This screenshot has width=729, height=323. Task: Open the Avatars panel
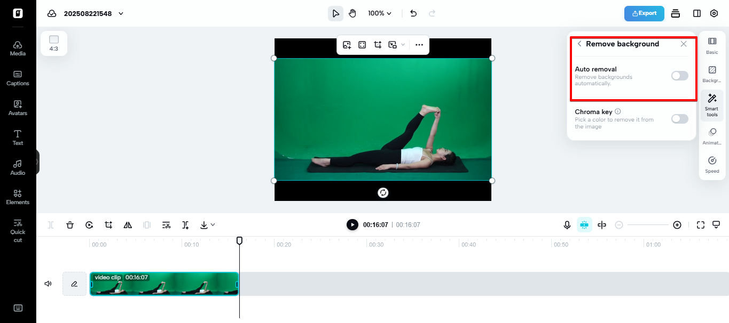(18, 107)
